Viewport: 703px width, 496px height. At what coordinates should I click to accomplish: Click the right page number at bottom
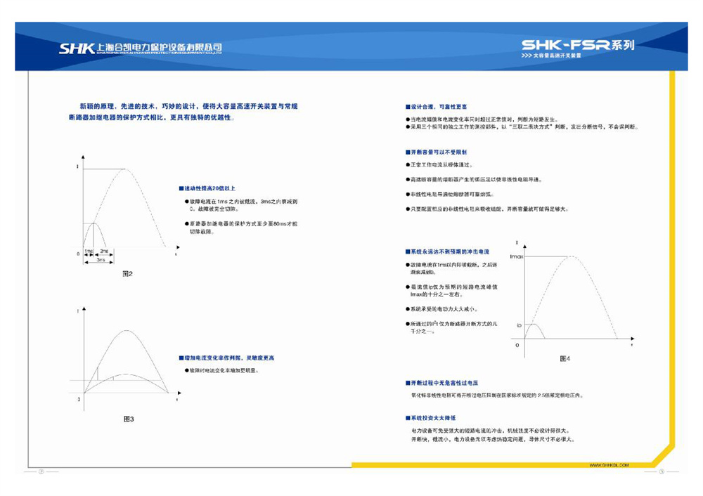coord(662,471)
